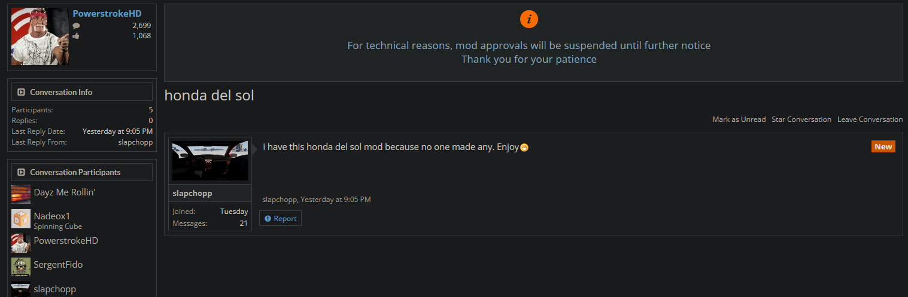Open SergentFido participant name
The height and width of the screenshot is (297, 908).
coord(58,265)
